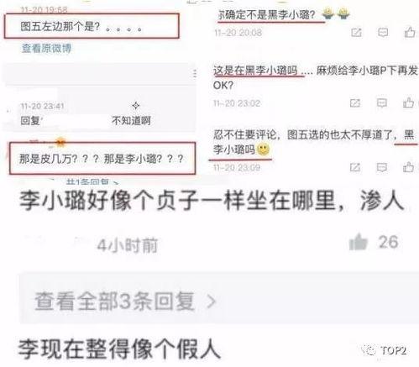This screenshot has width=419, height=367.
Task: Click the chevron beside 查看全部3条回复
Action: point(212,301)
